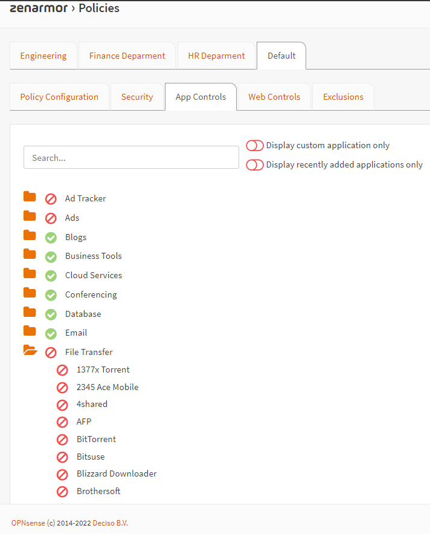
Task: Switch to the Web Controls tab
Action: point(274,96)
